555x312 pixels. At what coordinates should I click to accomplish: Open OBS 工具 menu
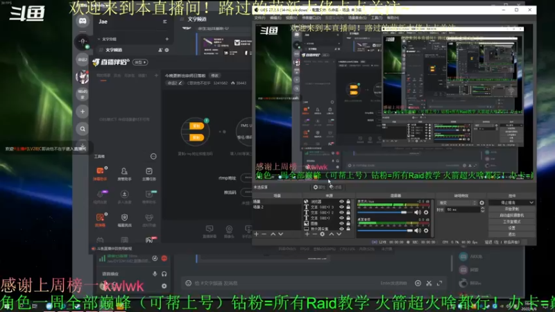(x=377, y=18)
